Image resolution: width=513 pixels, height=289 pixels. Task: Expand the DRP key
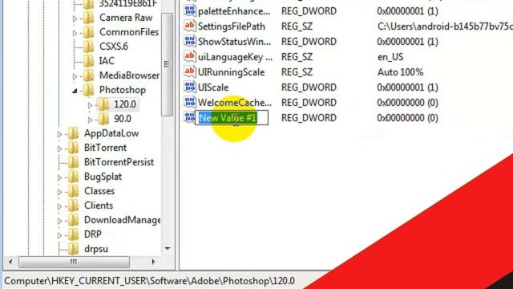(59, 235)
